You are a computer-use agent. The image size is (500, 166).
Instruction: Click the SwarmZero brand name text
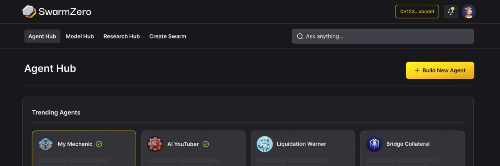coord(65,12)
